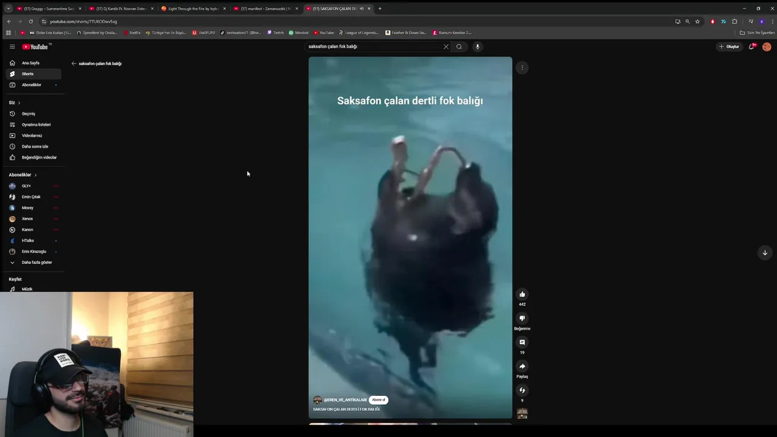Screen dimensions: 777x437
Task: Open the YouTube hamburger guide menu
Action: tap(12, 47)
